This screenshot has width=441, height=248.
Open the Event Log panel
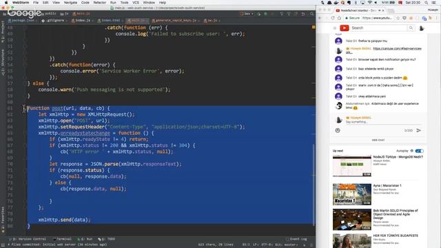point(296,239)
